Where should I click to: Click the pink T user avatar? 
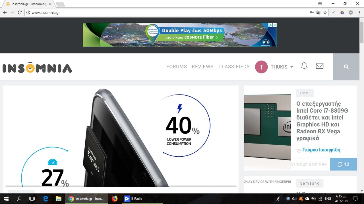click(261, 67)
